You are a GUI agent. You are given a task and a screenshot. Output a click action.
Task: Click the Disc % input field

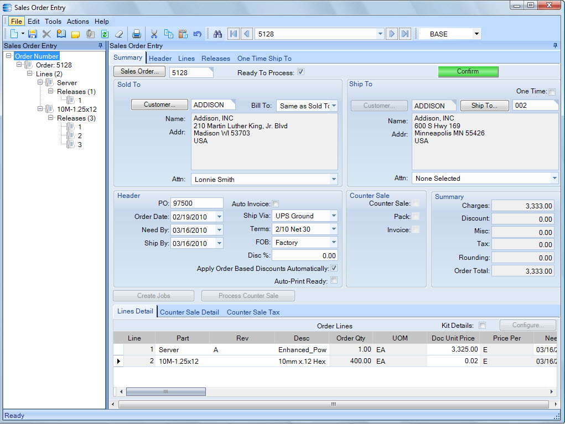click(x=304, y=255)
